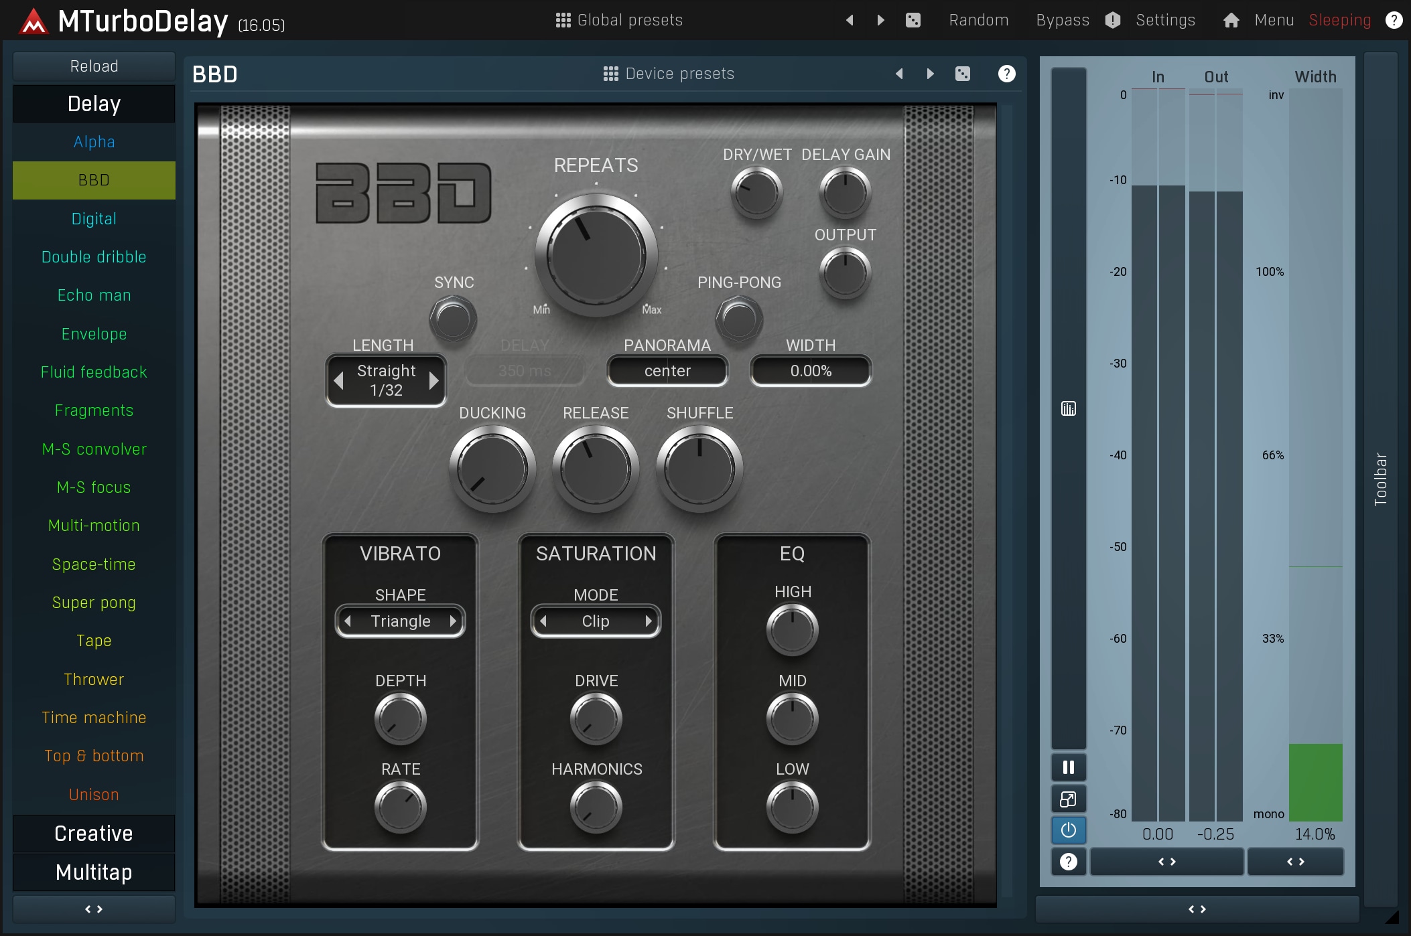Open the Settings button
This screenshot has height=936, width=1411.
click(1166, 20)
